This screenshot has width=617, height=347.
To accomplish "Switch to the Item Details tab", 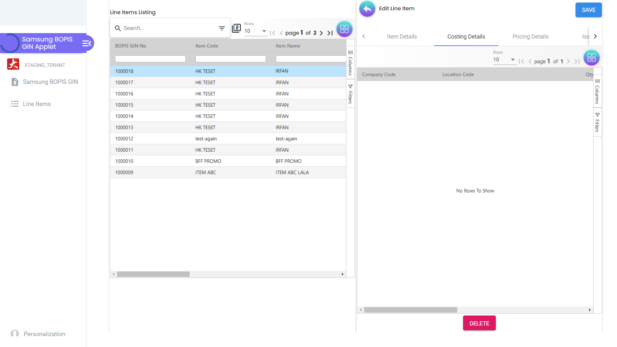I will point(402,37).
